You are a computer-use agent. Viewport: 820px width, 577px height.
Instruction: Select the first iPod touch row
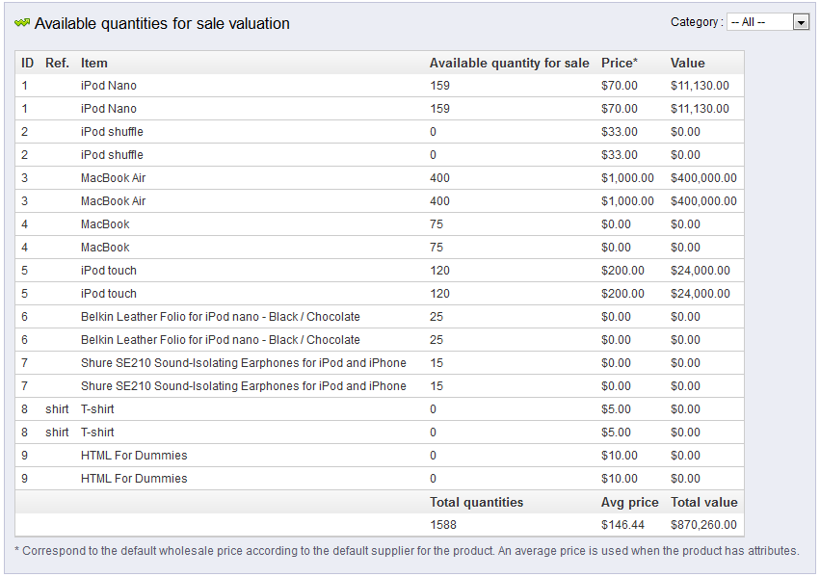pyautogui.click(x=380, y=271)
